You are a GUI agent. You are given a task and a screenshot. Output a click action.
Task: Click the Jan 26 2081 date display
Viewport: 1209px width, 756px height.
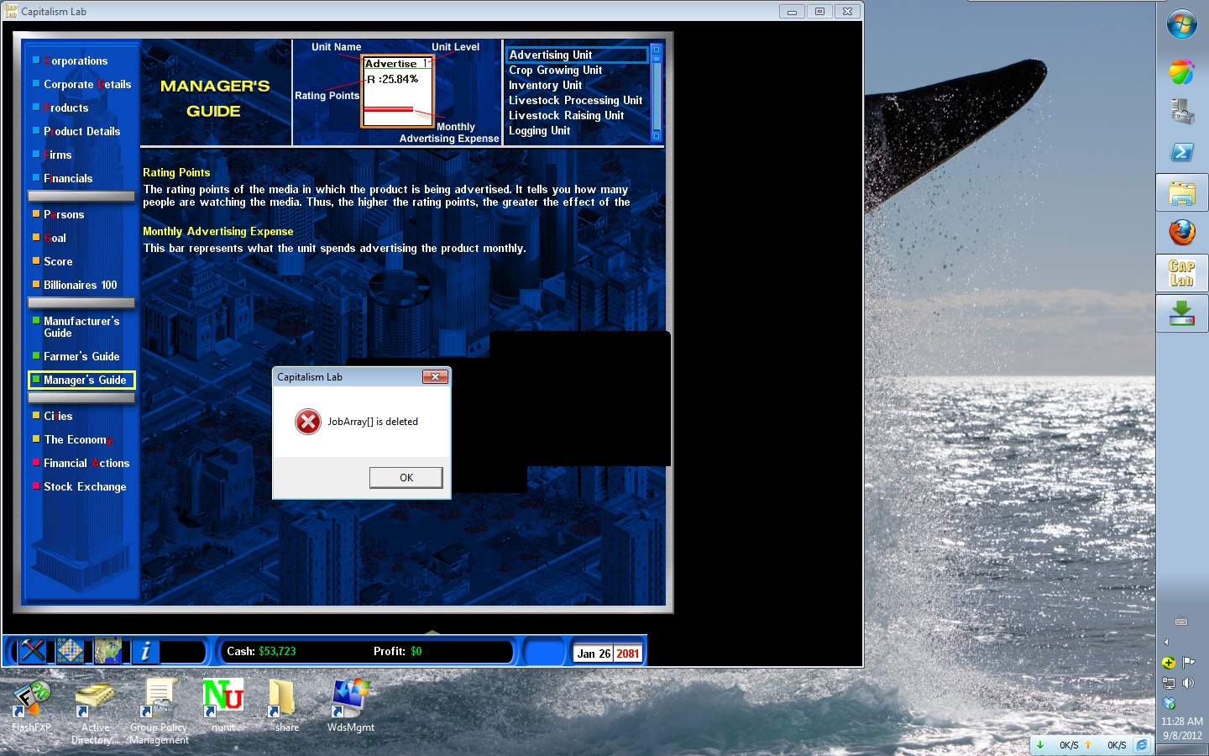(609, 653)
